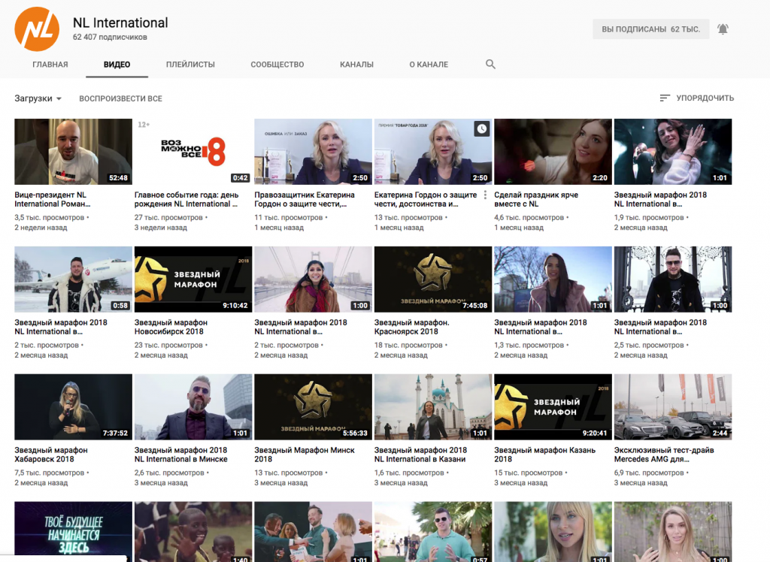The width and height of the screenshot is (770, 562).
Task: Click Звездный марафон Казань 2018 title
Action: pos(544,455)
